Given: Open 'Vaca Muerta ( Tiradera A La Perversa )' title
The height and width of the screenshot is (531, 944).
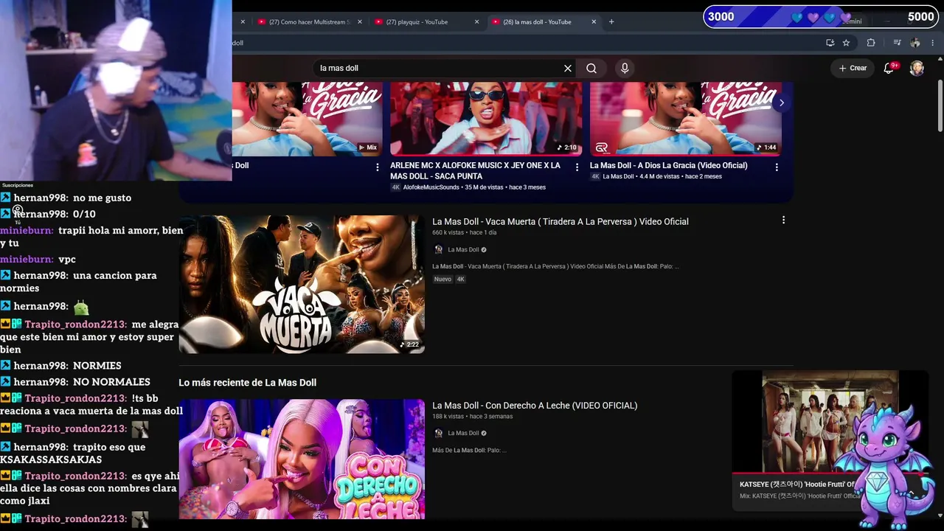Looking at the screenshot, I should point(560,221).
